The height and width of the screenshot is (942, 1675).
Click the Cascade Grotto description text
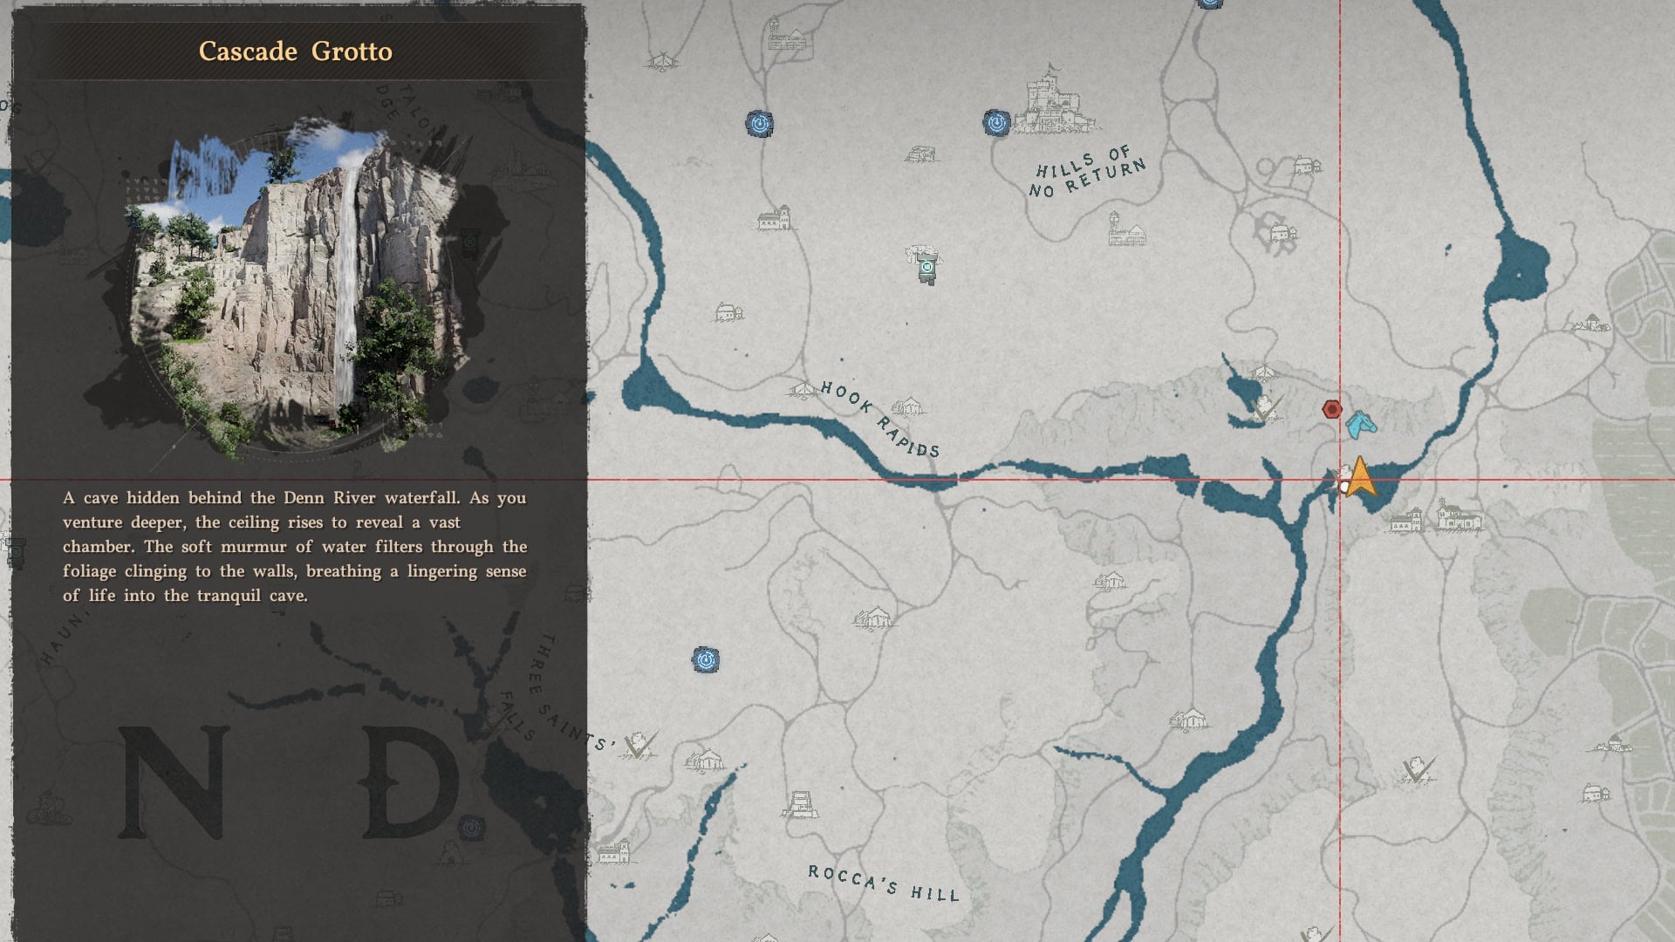[295, 547]
